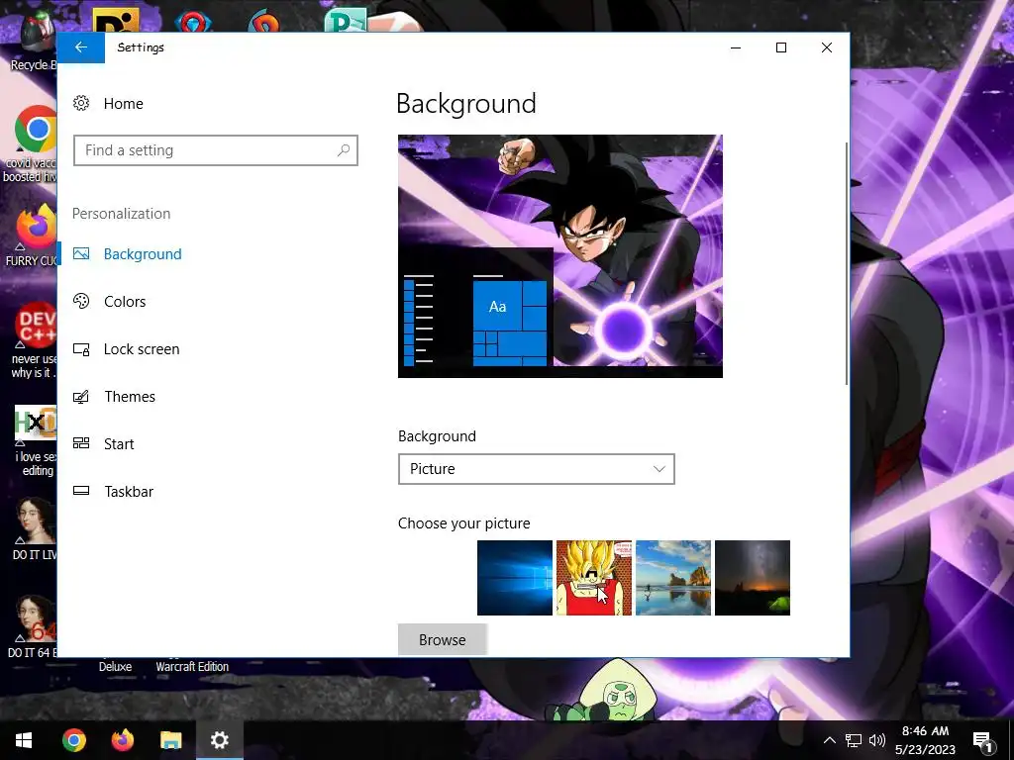Maximize the Settings window
The width and height of the screenshot is (1014, 760).
tap(781, 47)
